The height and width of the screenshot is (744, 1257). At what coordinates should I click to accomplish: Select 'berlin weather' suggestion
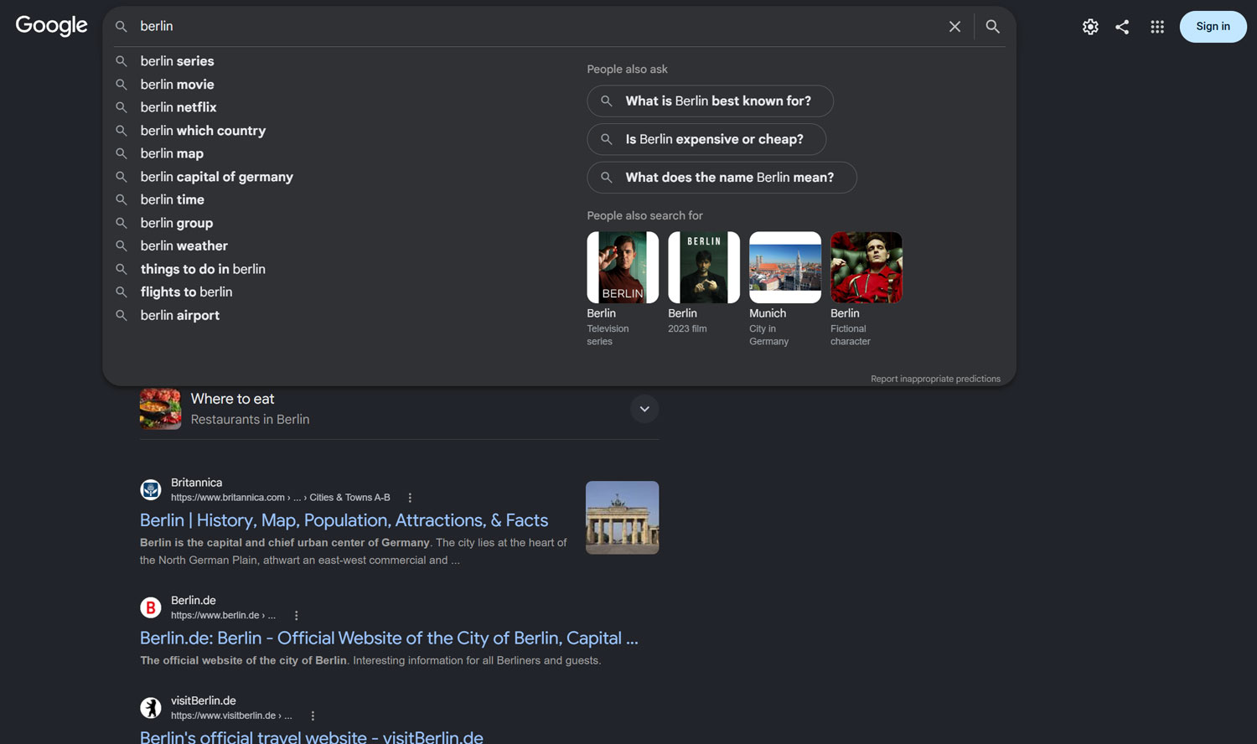click(x=184, y=245)
